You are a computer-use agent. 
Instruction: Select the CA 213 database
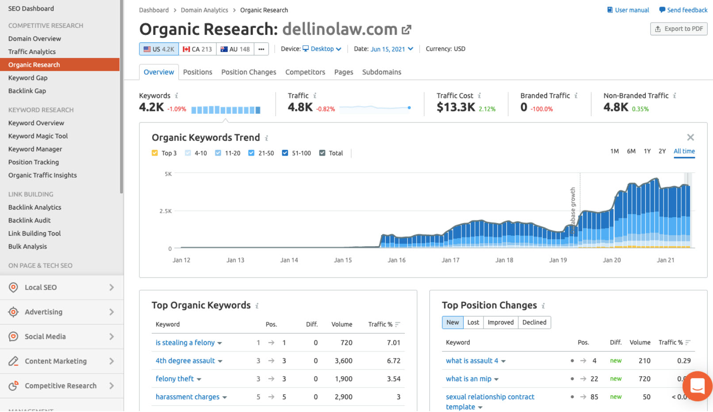click(x=197, y=49)
